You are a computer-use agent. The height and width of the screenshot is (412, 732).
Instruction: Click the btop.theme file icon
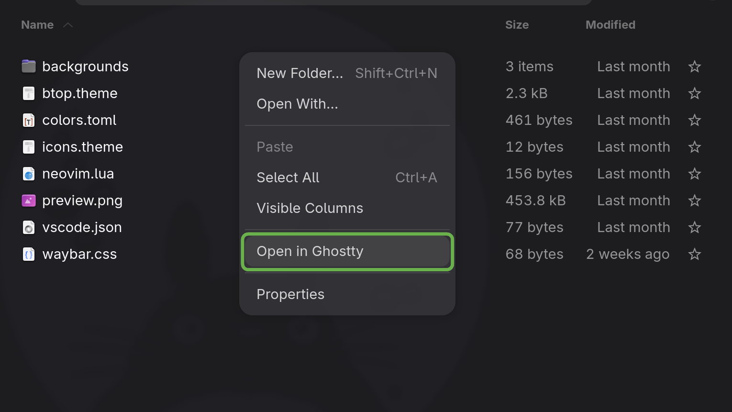pyautogui.click(x=29, y=93)
